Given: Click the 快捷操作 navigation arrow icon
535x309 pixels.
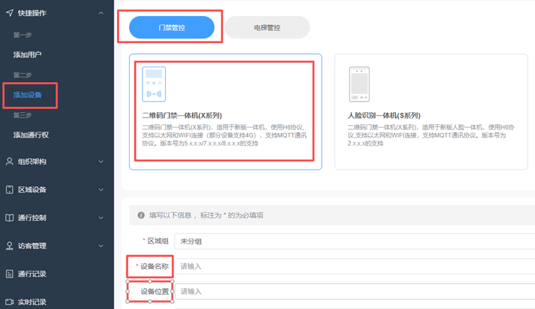Looking at the screenshot, I should click(x=9, y=13).
